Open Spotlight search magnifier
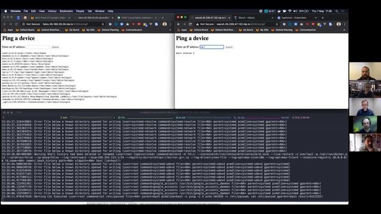 337,11
